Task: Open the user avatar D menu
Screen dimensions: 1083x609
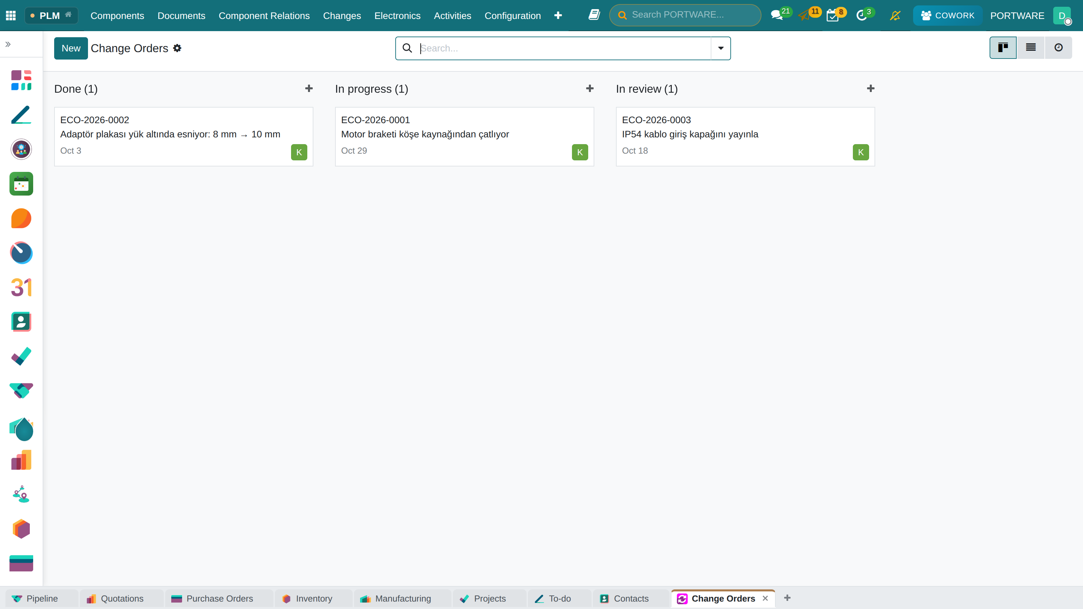Action: pyautogui.click(x=1062, y=16)
